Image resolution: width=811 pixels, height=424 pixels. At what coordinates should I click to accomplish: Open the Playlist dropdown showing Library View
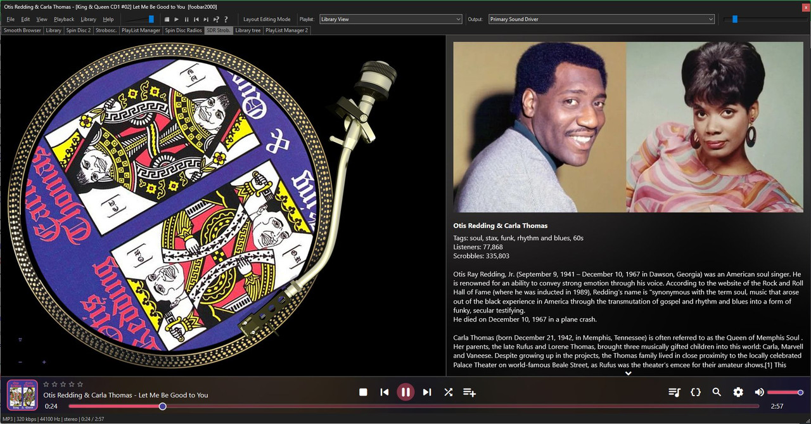coord(390,19)
